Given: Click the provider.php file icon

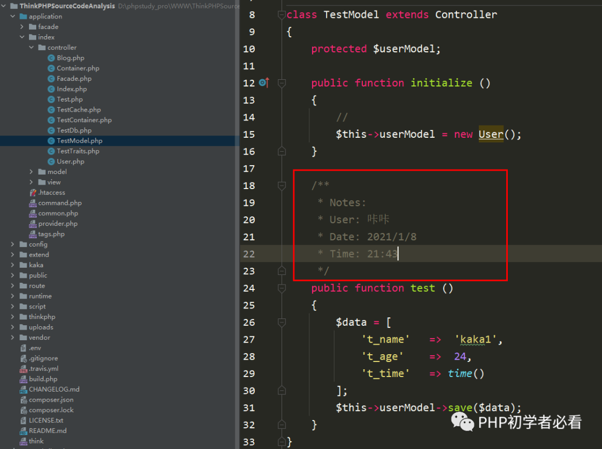Looking at the screenshot, I should pos(33,224).
